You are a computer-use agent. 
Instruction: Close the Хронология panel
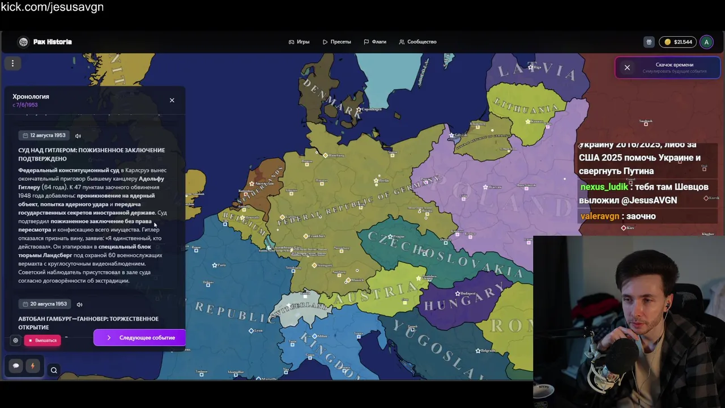tap(172, 100)
